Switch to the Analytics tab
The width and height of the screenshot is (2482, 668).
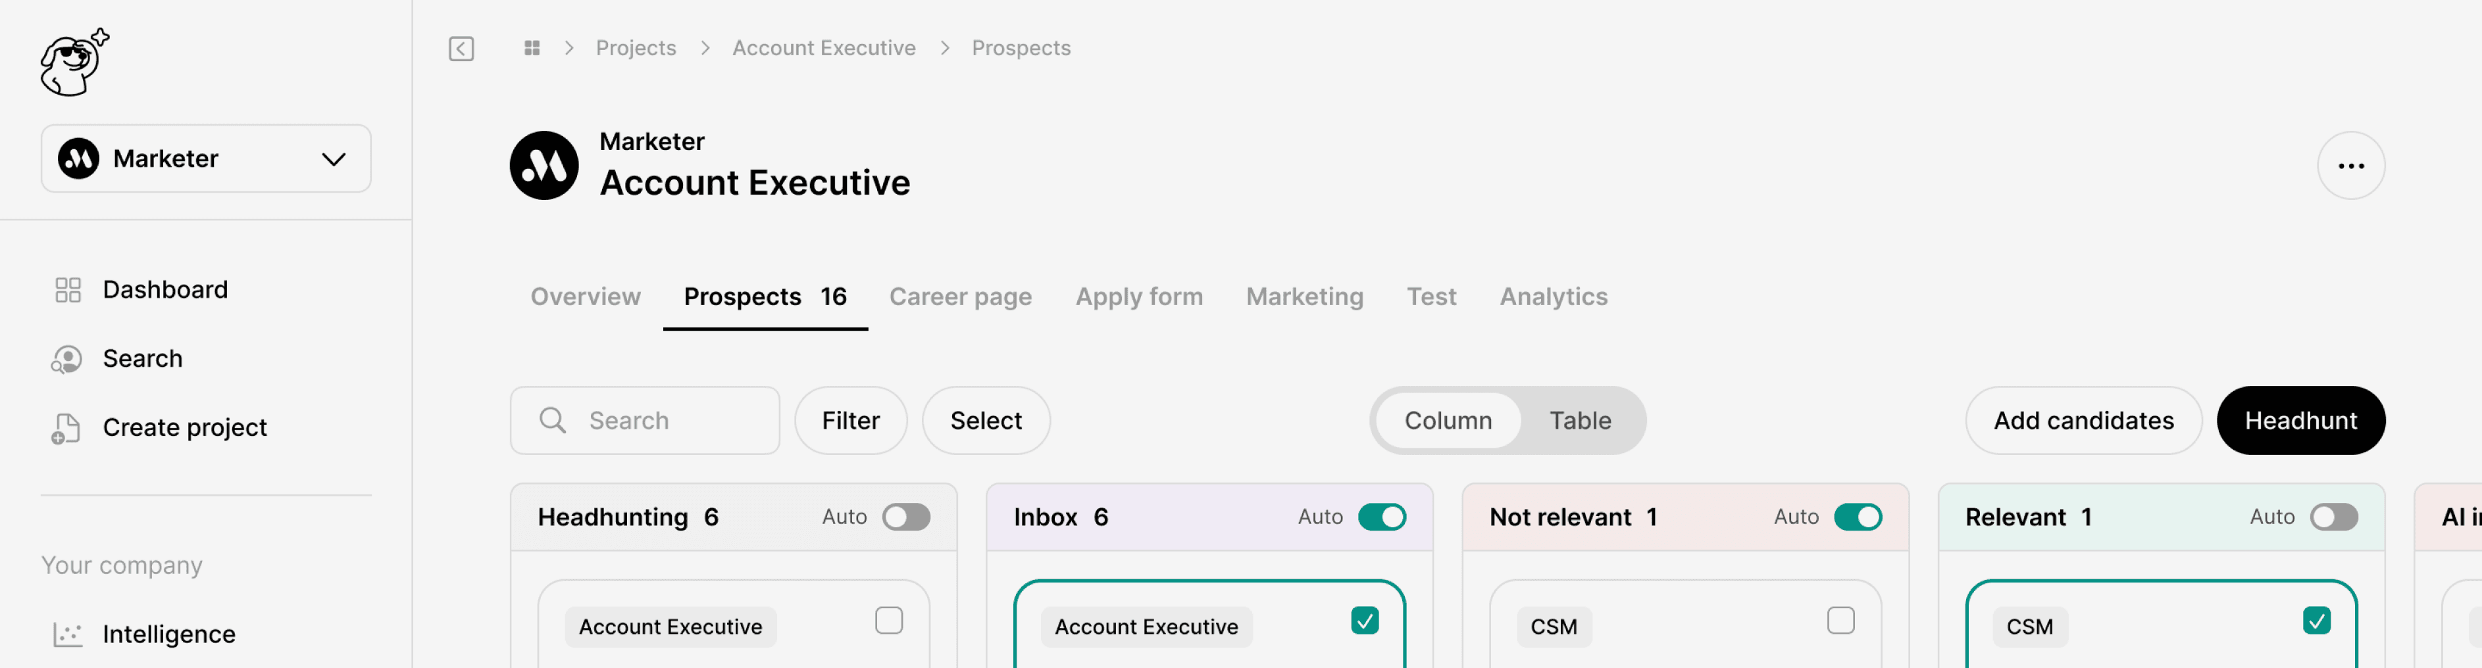click(1553, 297)
